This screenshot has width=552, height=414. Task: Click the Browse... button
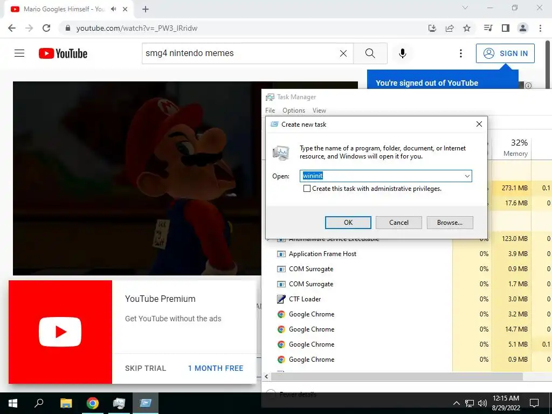point(450,223)
